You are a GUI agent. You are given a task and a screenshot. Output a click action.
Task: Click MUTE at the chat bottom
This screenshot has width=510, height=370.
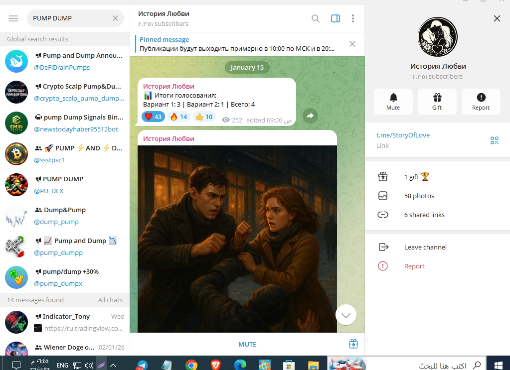[x=247, y=344]
